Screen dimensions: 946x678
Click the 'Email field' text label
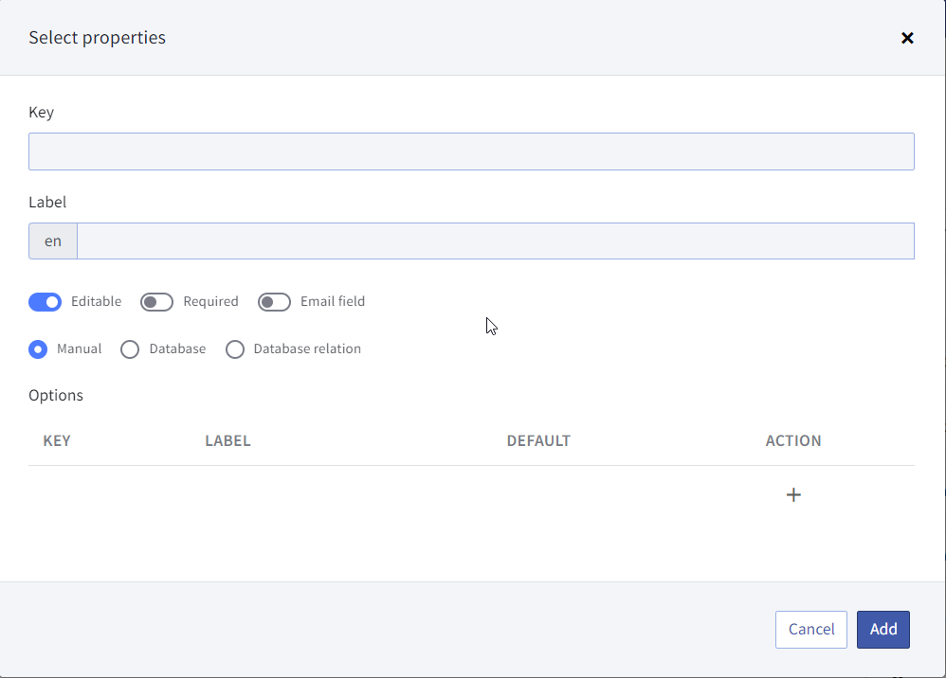[333, 301]
